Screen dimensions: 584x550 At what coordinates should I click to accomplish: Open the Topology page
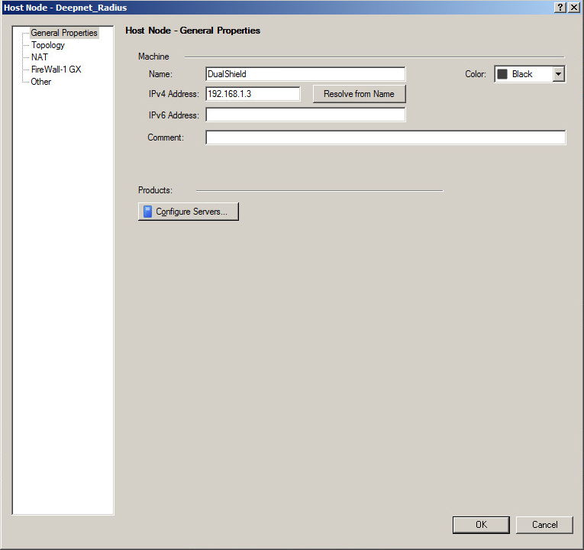point(47,45)
